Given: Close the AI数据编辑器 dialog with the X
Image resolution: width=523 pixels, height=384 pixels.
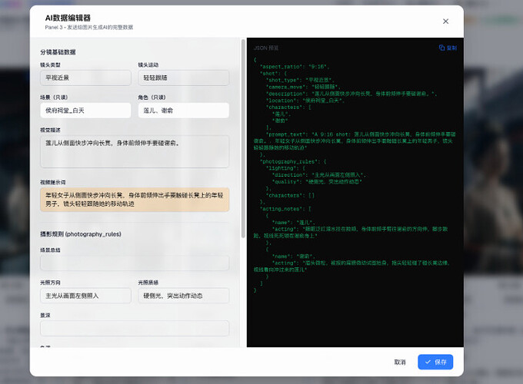Looking at the screenshot, I should coord(445,22).
